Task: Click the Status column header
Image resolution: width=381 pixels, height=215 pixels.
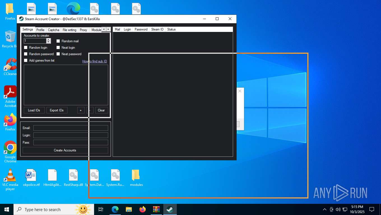Action: point(171,29)
